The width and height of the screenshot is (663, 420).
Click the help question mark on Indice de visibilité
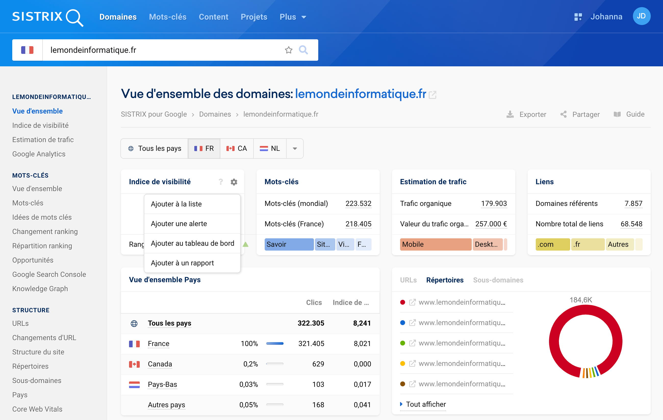(x=221, y=182)
